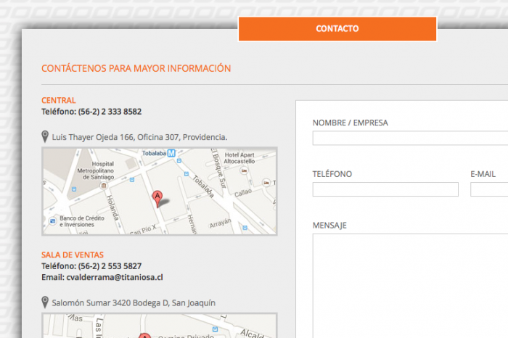
Task: Click the Tobalaba metro station icon
Action: pos(171,153)
